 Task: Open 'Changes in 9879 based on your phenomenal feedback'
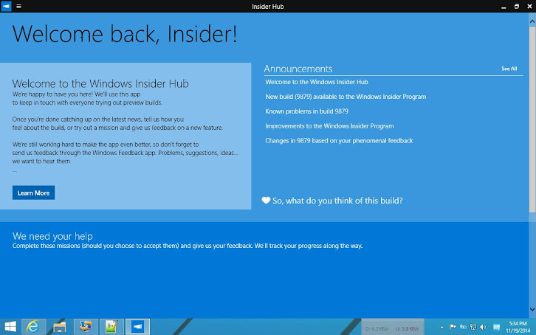(339, 141)
